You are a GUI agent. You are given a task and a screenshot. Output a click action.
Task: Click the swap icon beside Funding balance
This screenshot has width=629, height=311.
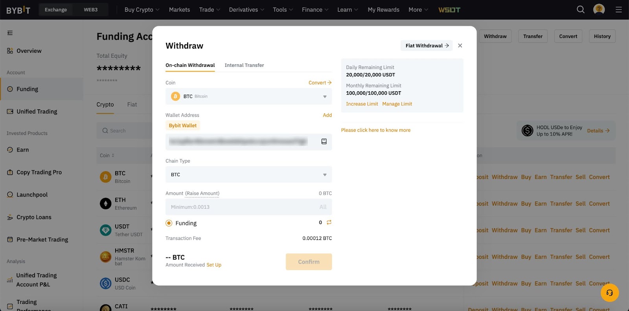(x=329, y=223)
